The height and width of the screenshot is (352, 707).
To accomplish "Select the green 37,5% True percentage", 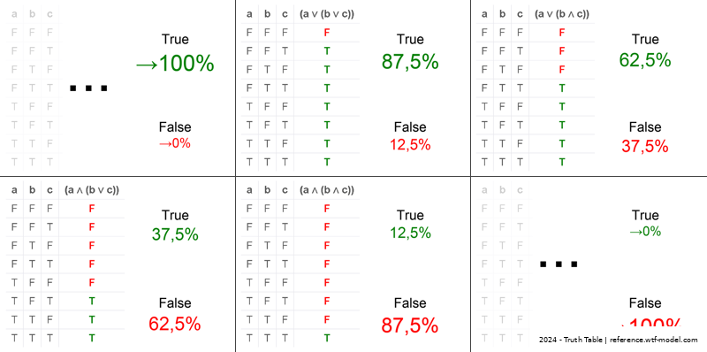I will coord(175,234).
